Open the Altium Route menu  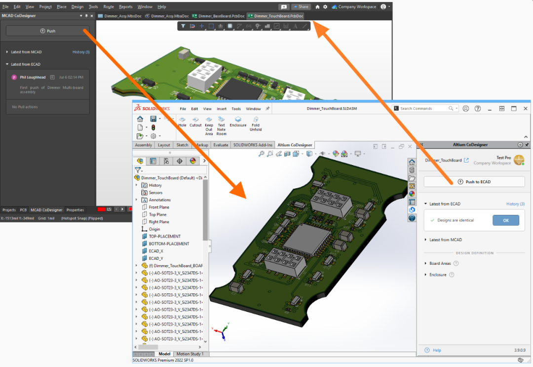click(109, 7)
